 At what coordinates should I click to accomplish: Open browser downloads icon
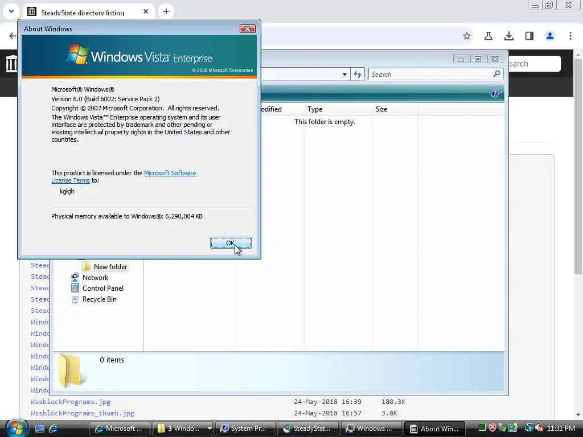click(509, 36)
